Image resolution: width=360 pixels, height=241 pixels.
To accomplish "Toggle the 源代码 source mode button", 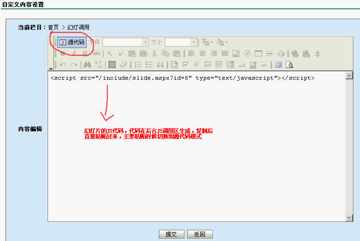I will pos(72,42).
